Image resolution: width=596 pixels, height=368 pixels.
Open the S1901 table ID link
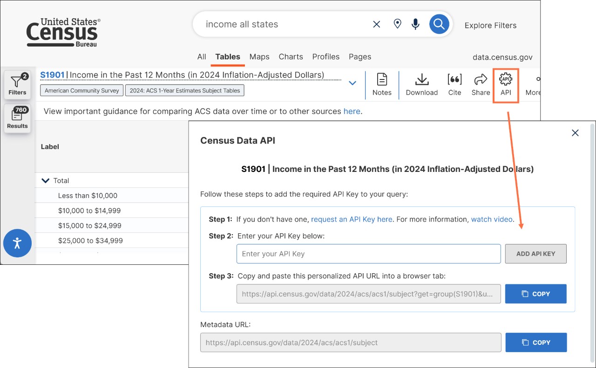(52, 75)
